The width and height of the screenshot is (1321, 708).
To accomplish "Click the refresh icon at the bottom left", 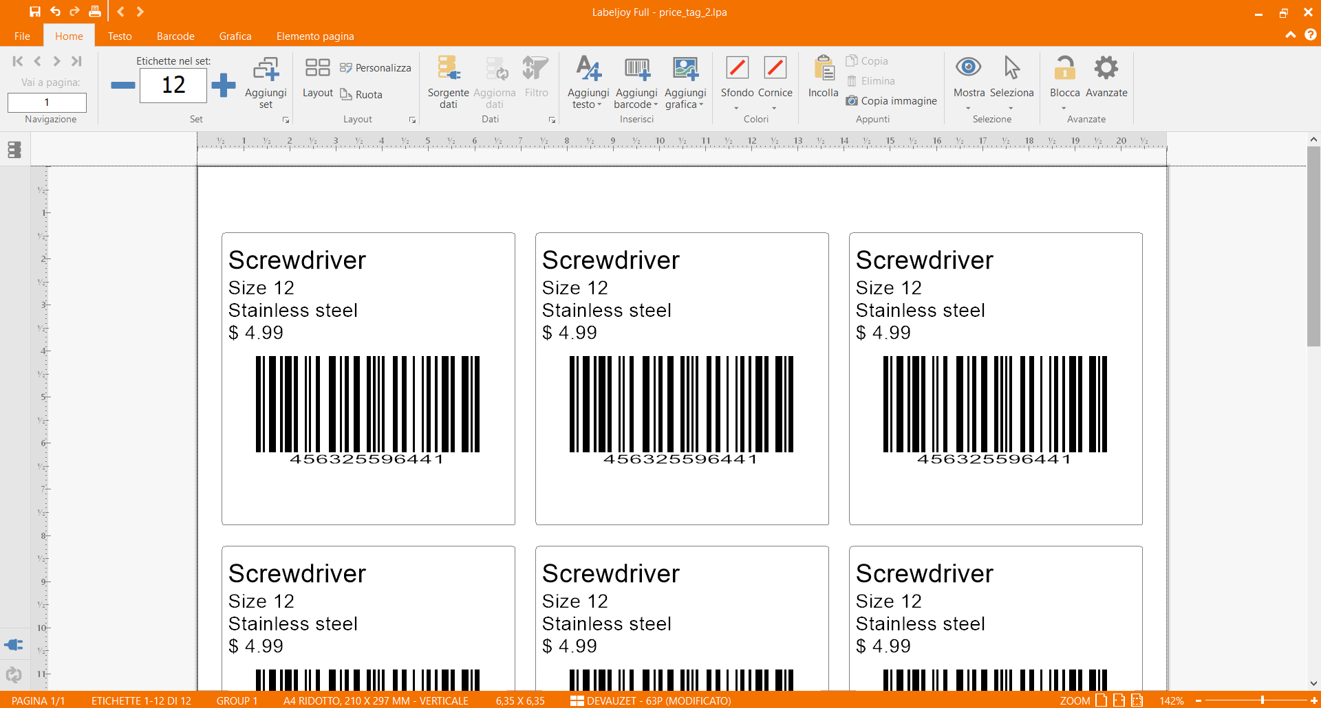I will (14, 674).
